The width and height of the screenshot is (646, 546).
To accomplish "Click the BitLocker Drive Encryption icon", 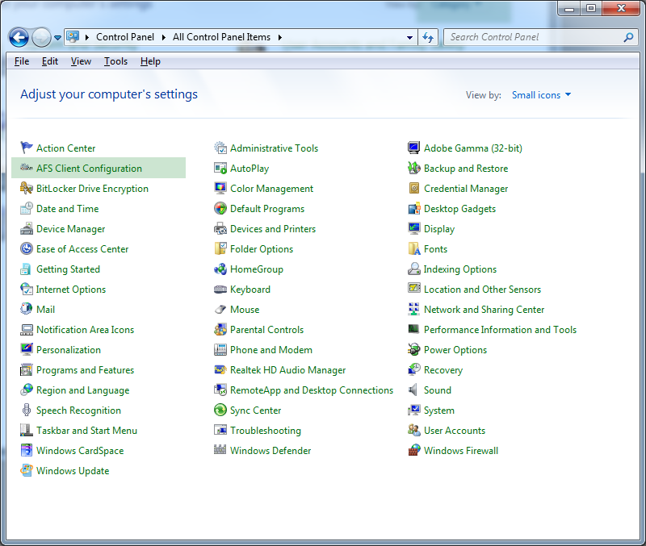I will click(27, 189).
